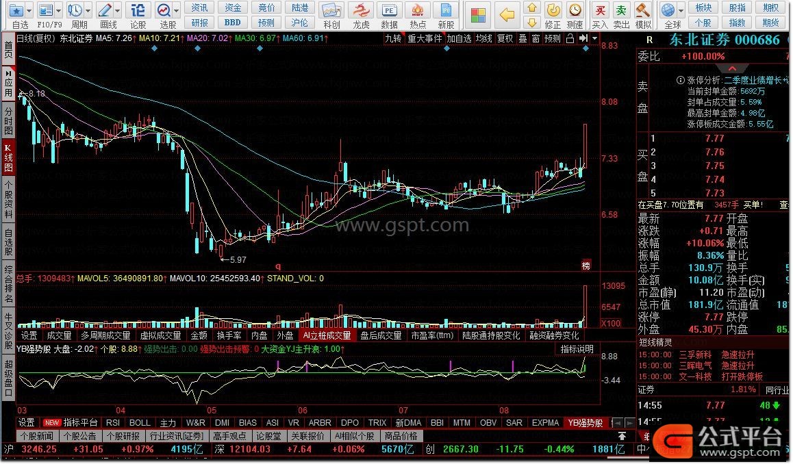Toggle the 复权 price adjustment option

(x=505, y=38)
